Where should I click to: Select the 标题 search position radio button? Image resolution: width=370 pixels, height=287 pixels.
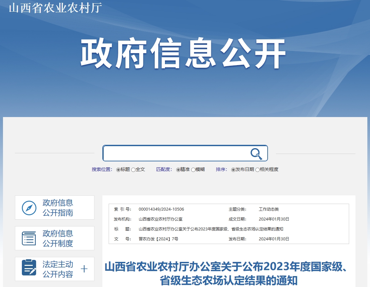point(118,170)
